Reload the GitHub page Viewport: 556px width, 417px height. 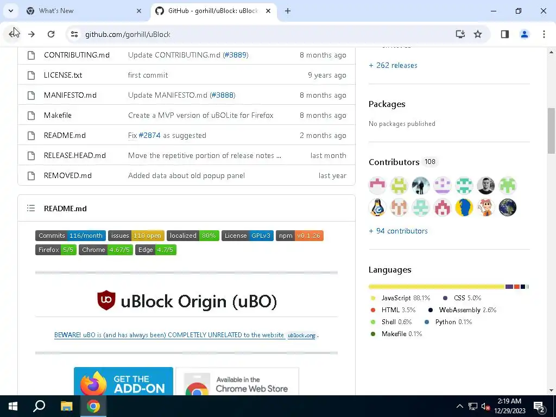51,34
